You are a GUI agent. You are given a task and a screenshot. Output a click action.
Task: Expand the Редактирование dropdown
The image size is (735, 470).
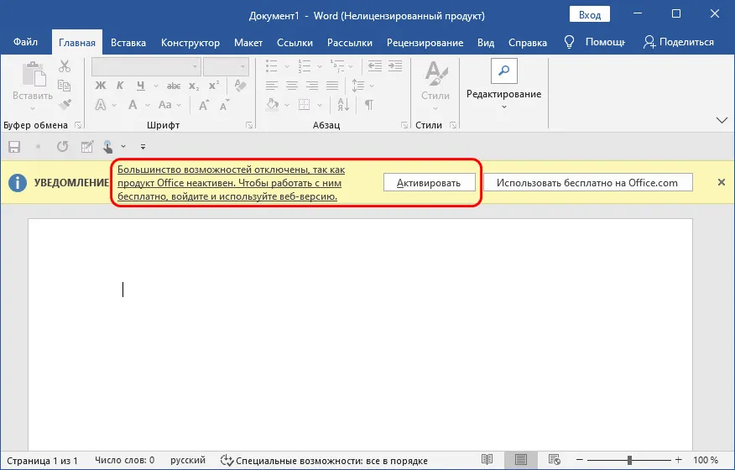[503, 107]
